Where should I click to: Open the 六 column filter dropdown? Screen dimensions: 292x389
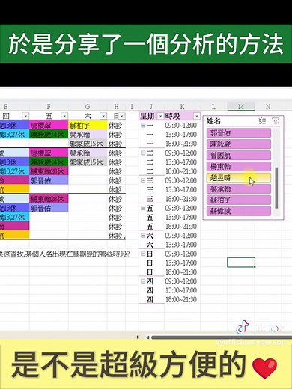point(103,116)
